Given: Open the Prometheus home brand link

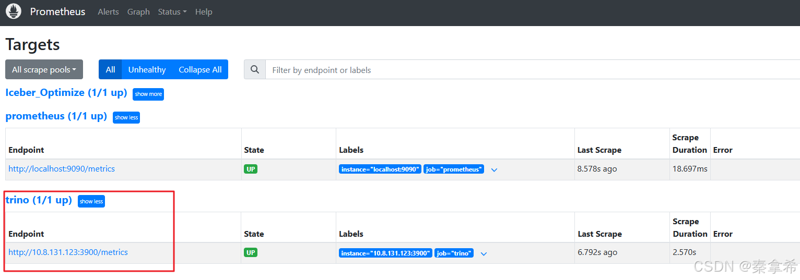Looking at the screenshot, I should [57, 11].
